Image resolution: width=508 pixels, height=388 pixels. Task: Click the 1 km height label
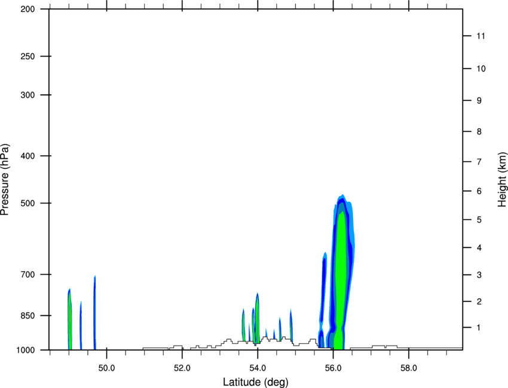pos(479,328)
